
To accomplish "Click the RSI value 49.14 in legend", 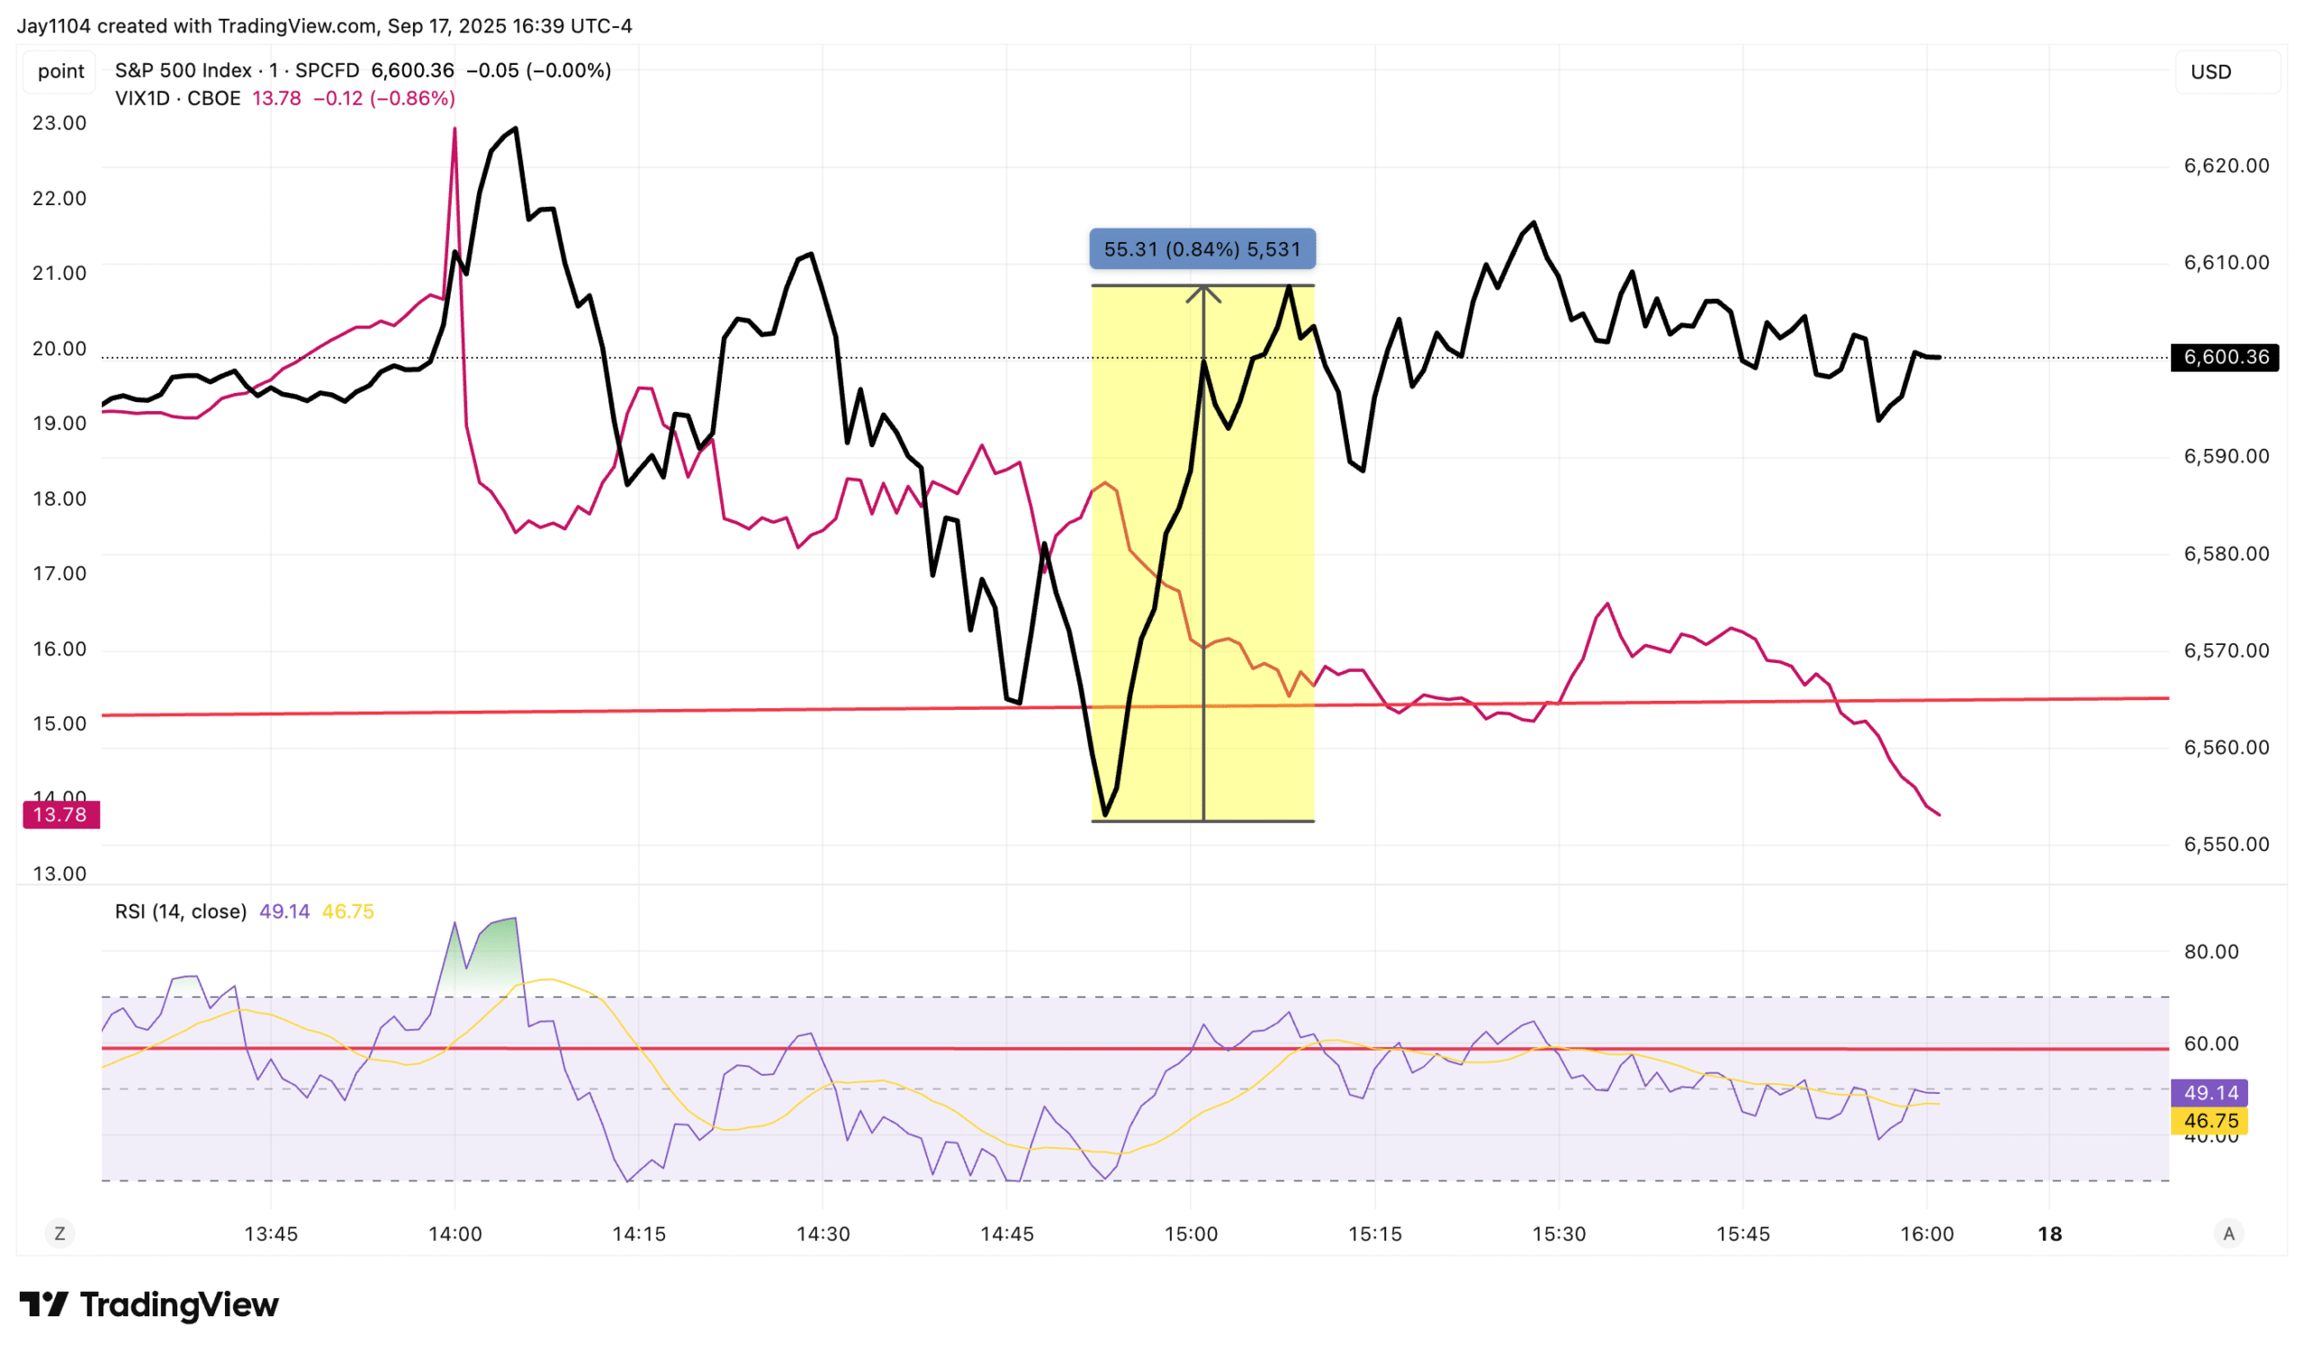I will (x=284, y=911).
